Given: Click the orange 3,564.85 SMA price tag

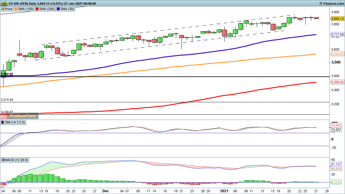Looking at the screenshot, I should click(x=337, y=54).
